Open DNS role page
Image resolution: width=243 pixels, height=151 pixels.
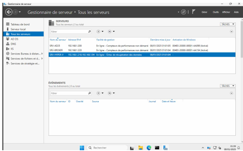point(13,44)
